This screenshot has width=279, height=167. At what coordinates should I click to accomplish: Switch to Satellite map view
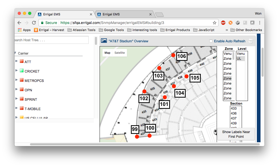(x=120, y=53)
